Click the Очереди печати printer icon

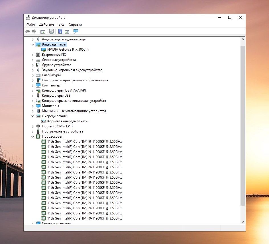(38, 116)
